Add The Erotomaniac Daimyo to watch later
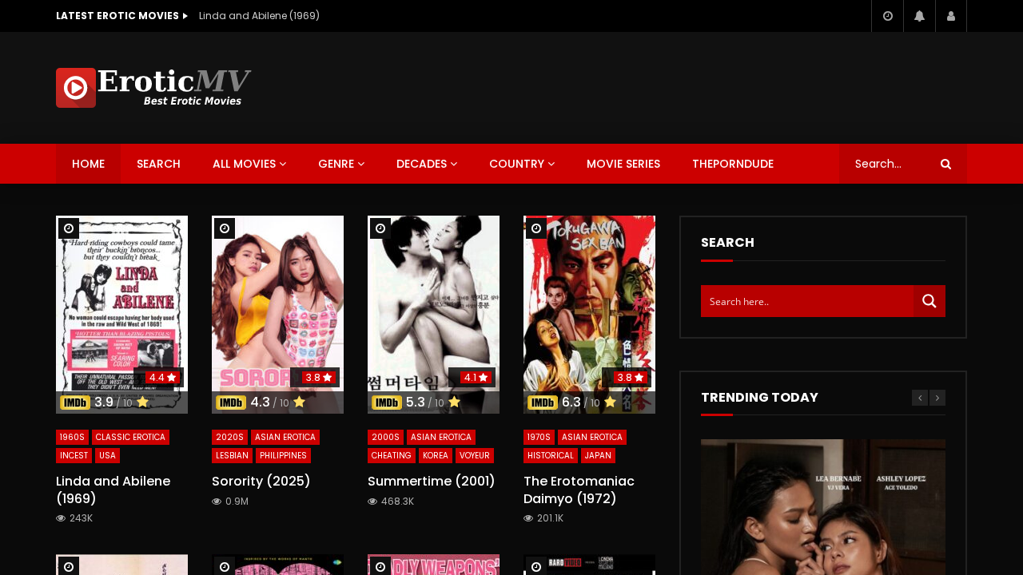This screenshot has height=575, width=1023. click(536, 228)
